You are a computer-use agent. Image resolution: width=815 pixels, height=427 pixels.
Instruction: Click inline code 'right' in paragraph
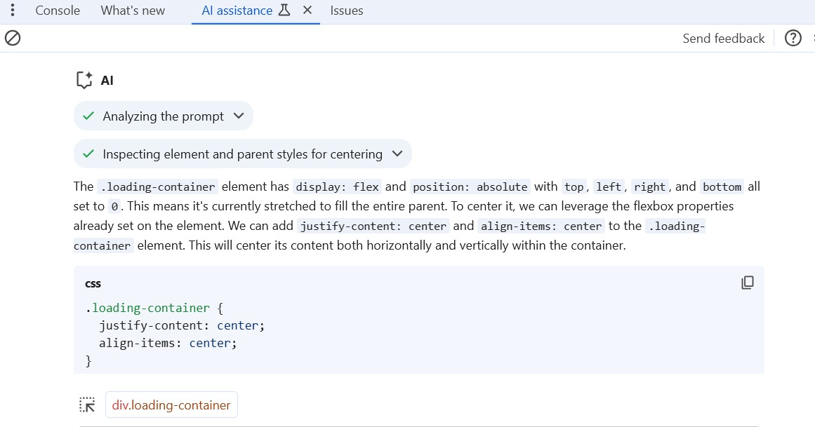point(650,187)
